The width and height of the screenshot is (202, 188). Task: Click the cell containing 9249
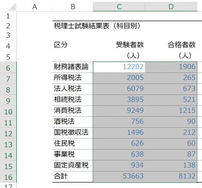click(x=119, y=111)
